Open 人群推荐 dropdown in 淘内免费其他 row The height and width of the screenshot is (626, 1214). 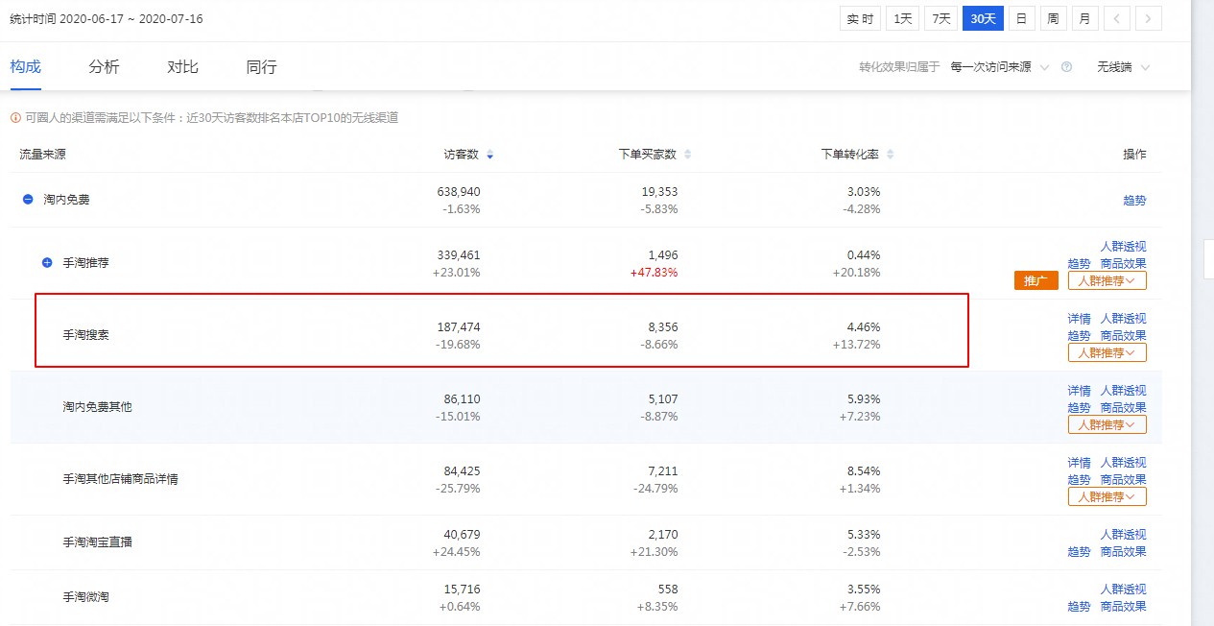point(1107,424)
